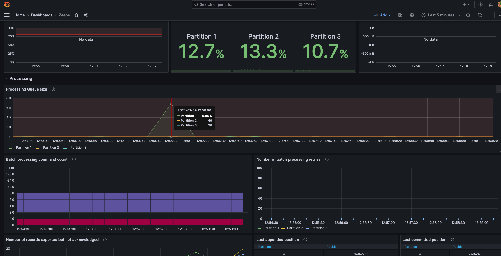Viewport: 501px width, 256px height.
Task: Click Partition 3 stat value 10.7%
Action: (325, 51)
